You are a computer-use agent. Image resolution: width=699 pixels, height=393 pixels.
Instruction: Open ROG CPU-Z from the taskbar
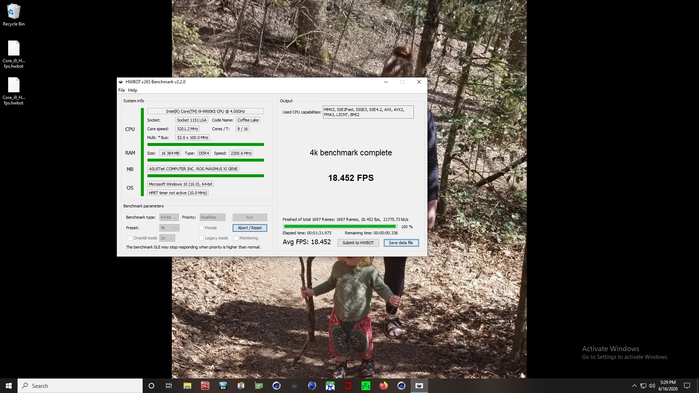tap(205, 386)
